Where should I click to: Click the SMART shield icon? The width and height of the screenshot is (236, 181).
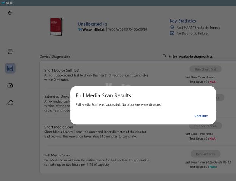(172, 27)
